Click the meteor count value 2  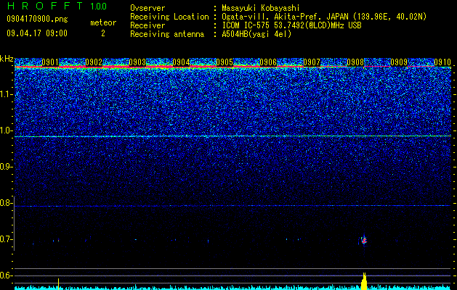(x=103, y=33)
